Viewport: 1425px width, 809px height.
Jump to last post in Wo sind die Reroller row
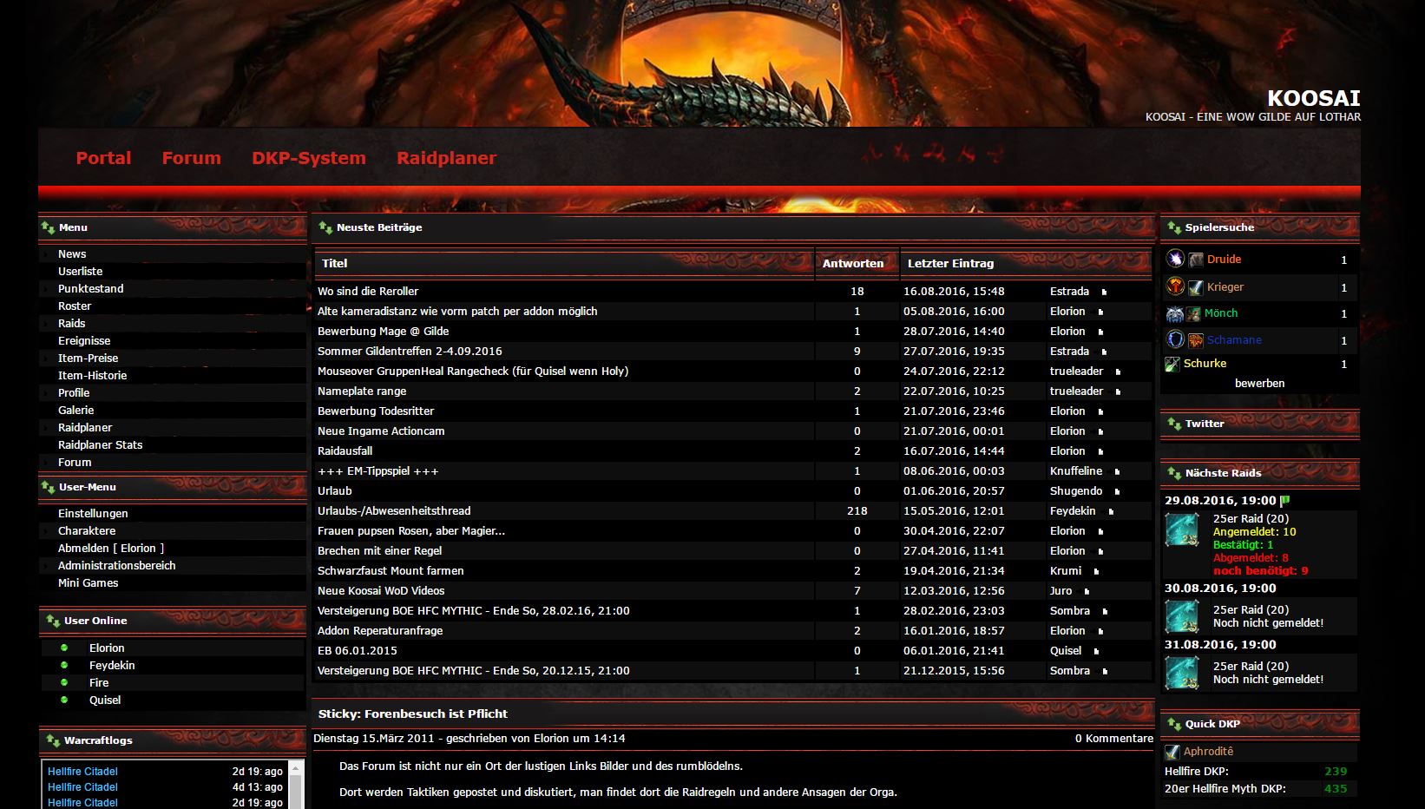click(x=1104, y=293)
